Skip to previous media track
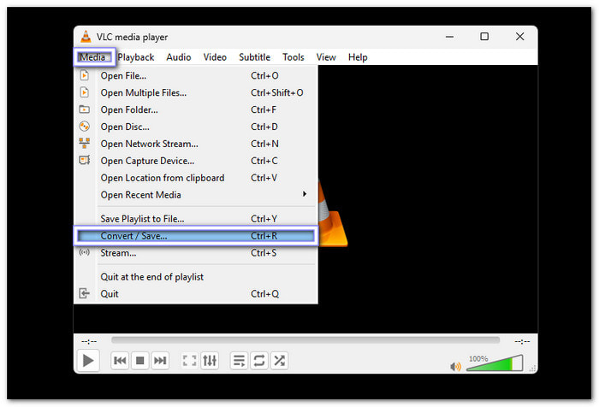599x407 pixels. 121,361
